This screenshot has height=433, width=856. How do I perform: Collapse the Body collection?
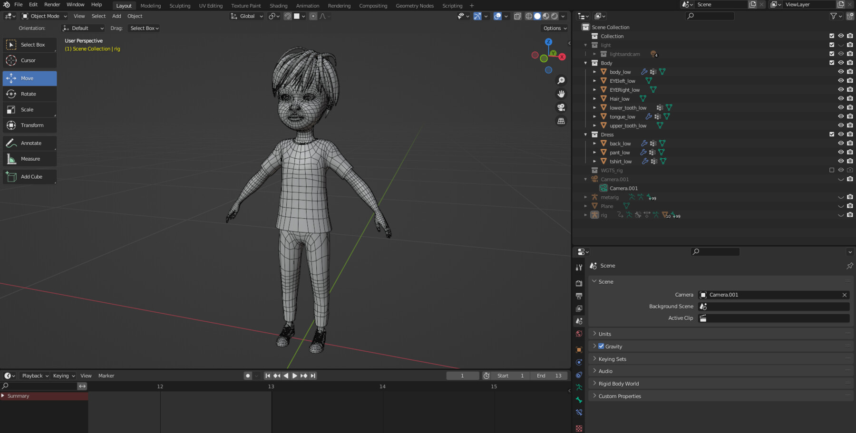[x=585, y=62]
